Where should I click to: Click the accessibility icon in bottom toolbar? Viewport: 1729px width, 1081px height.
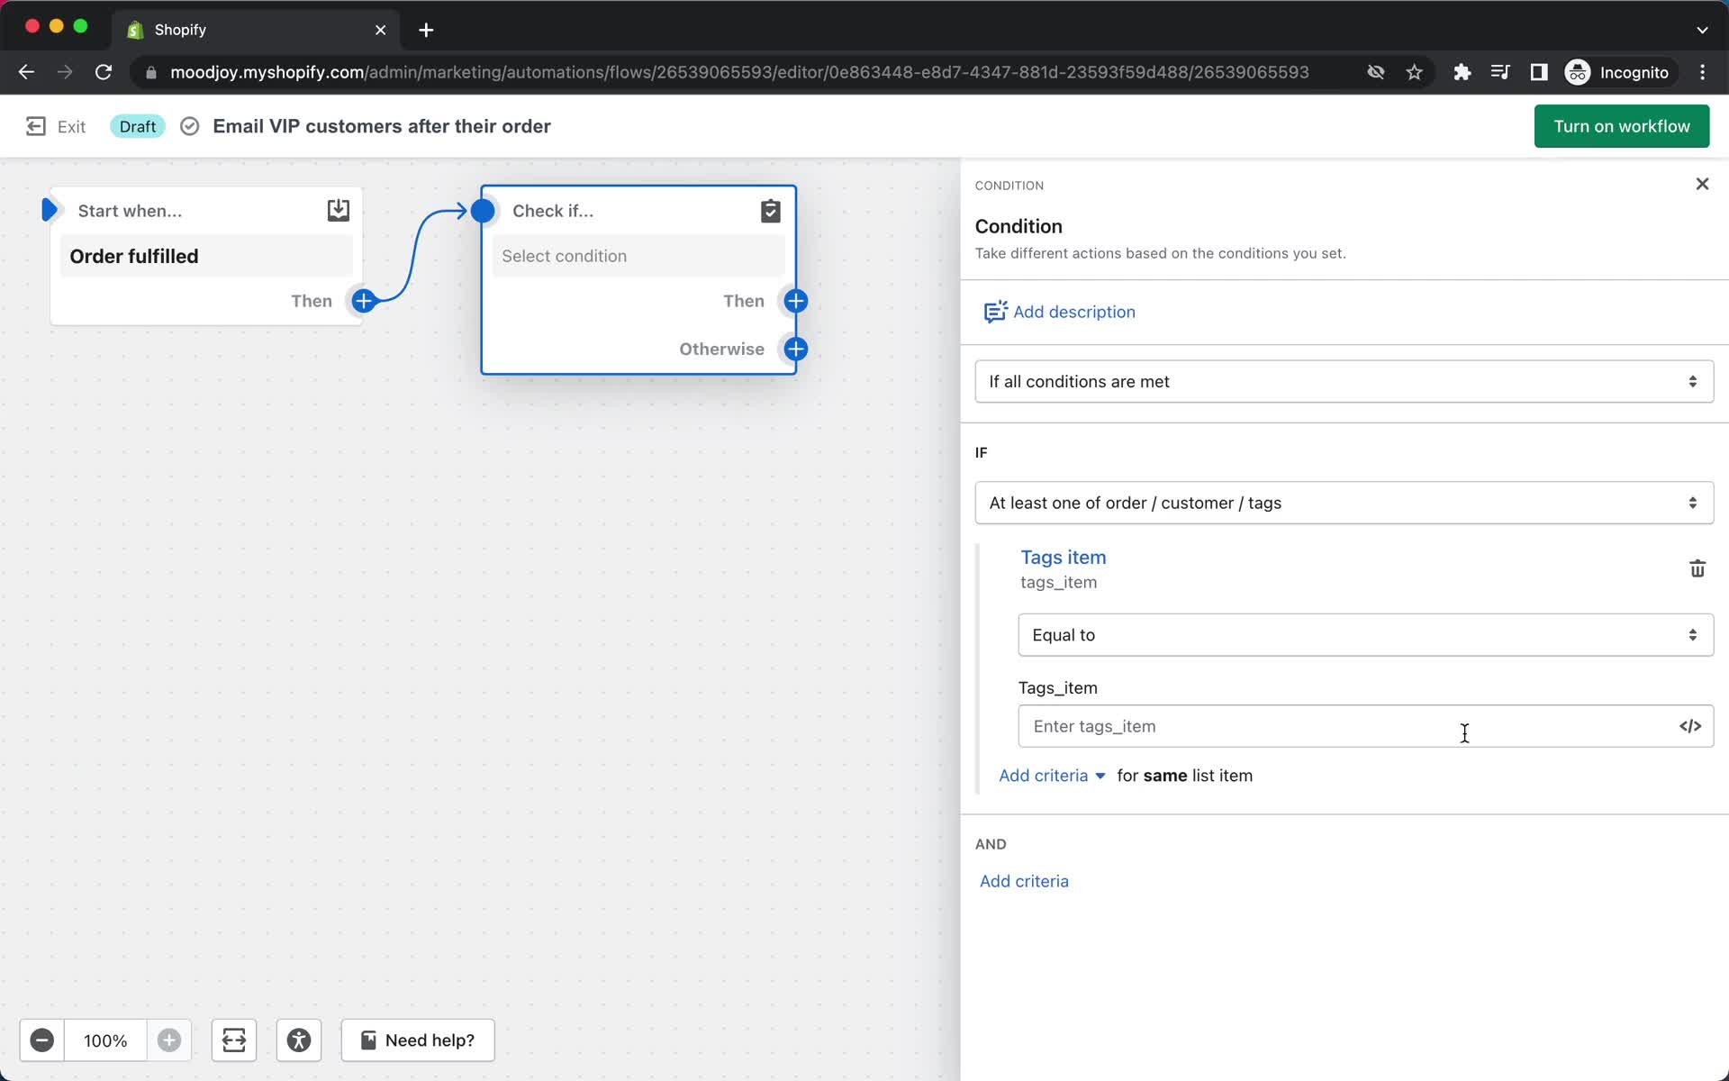[299, 1040]
